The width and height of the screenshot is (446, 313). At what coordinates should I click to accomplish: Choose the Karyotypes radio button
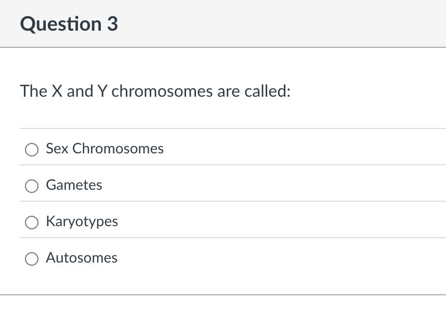pos(32,222)
